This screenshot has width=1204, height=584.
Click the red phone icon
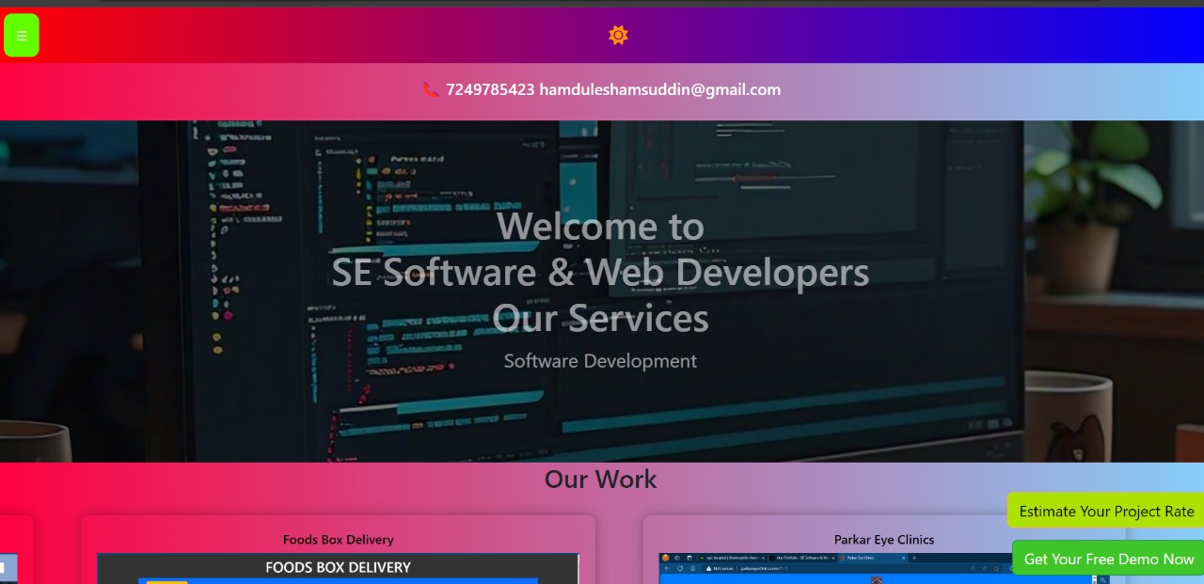click(431, 90)
